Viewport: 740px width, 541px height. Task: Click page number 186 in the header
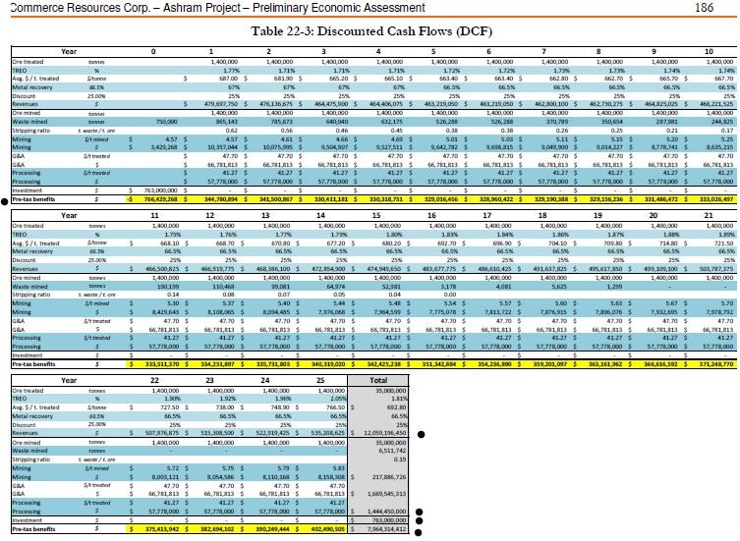tap(704, 8)
